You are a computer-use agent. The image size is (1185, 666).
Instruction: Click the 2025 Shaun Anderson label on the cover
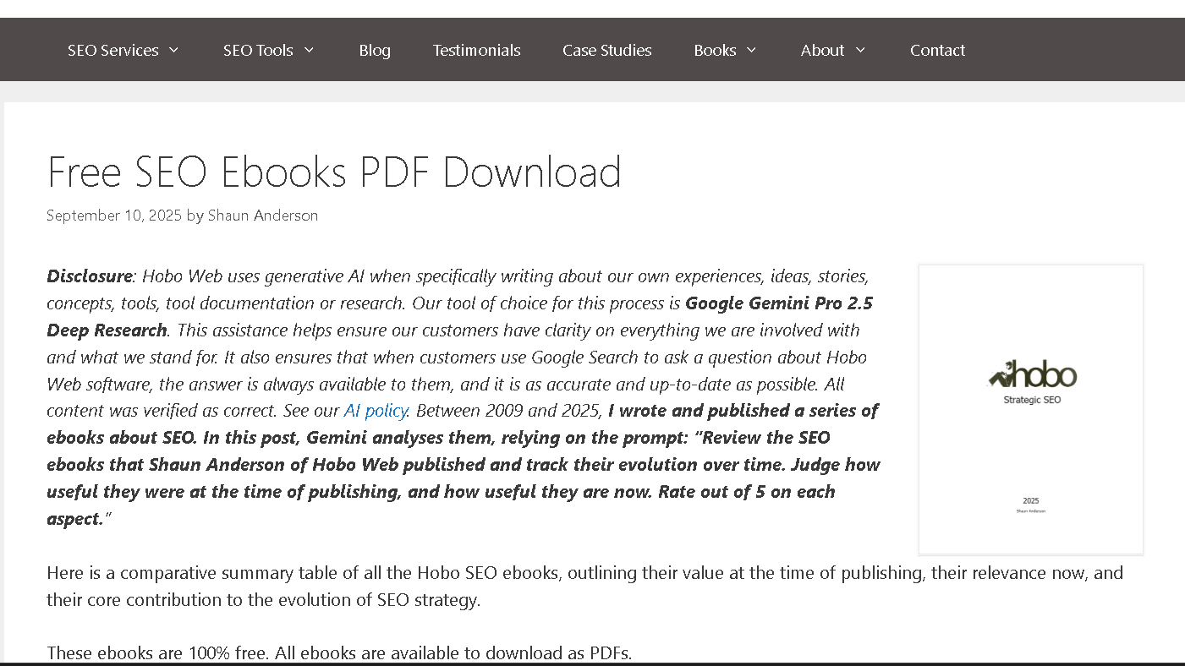1031,505
